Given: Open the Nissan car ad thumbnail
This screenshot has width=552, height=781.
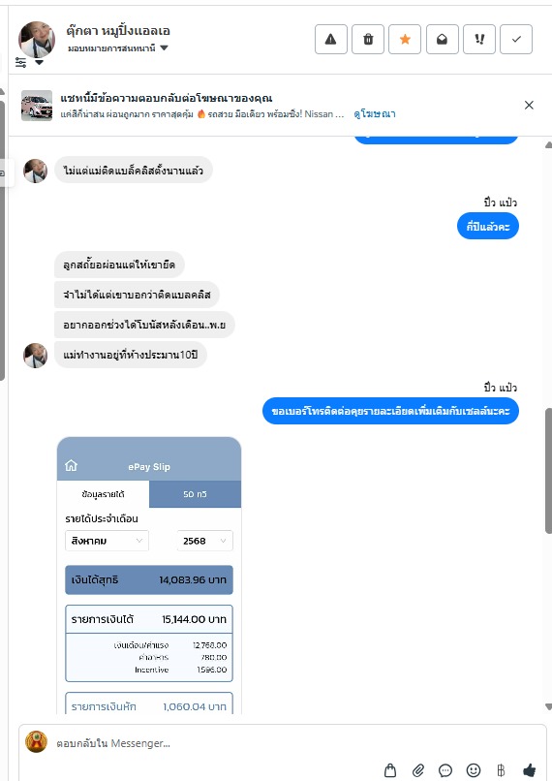Looking at the screenshot, I should pyautogui.click(x=37, y=105).
